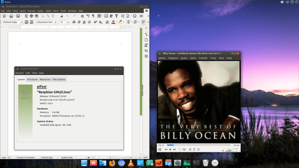
Task: Insert a table using toolbar icon
Action: coord(99,16)
